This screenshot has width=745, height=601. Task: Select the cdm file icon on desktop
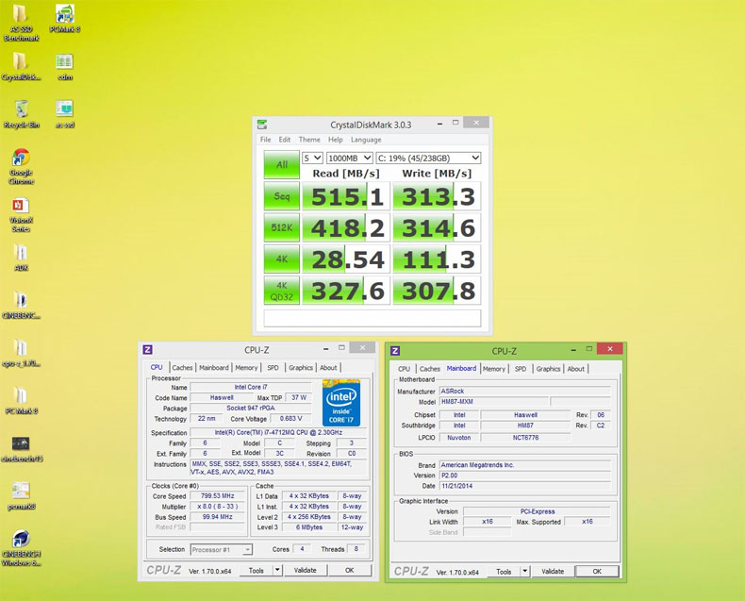pos(64,62)
